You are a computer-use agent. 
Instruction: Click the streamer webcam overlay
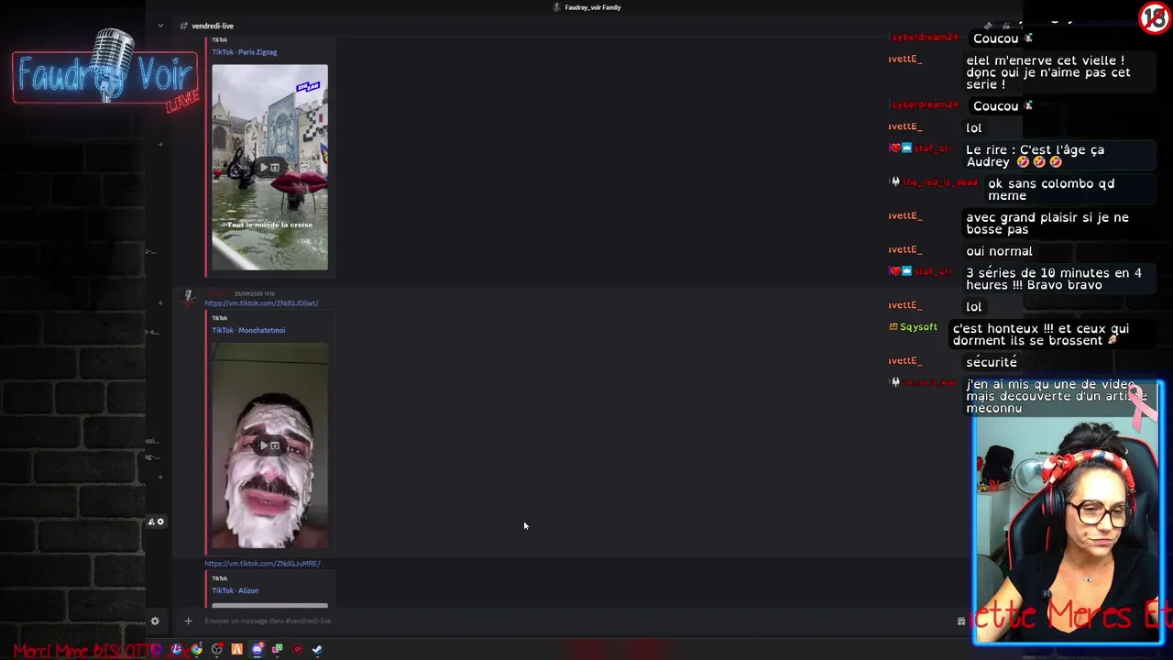point(1068,513)
